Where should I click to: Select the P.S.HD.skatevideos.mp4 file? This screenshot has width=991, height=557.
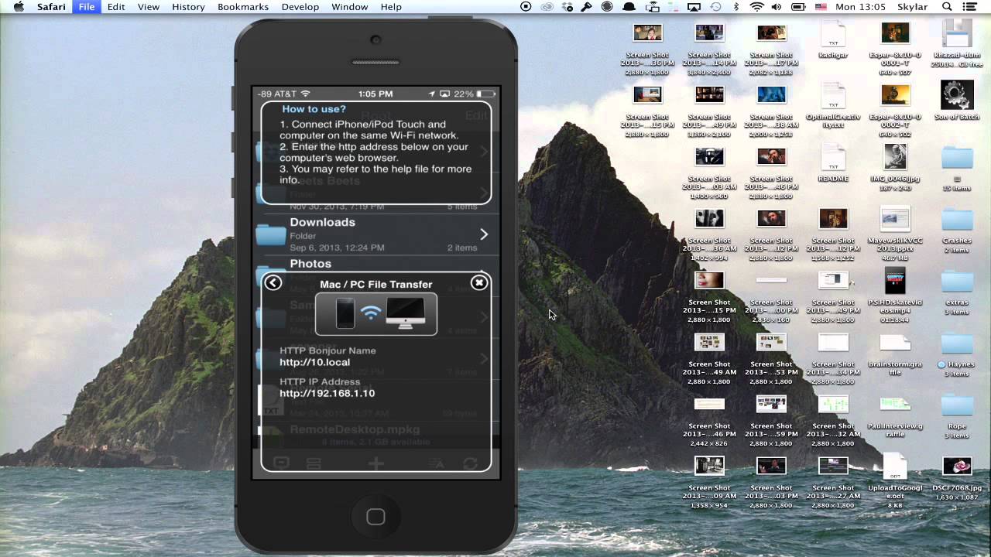click(895, 281)
